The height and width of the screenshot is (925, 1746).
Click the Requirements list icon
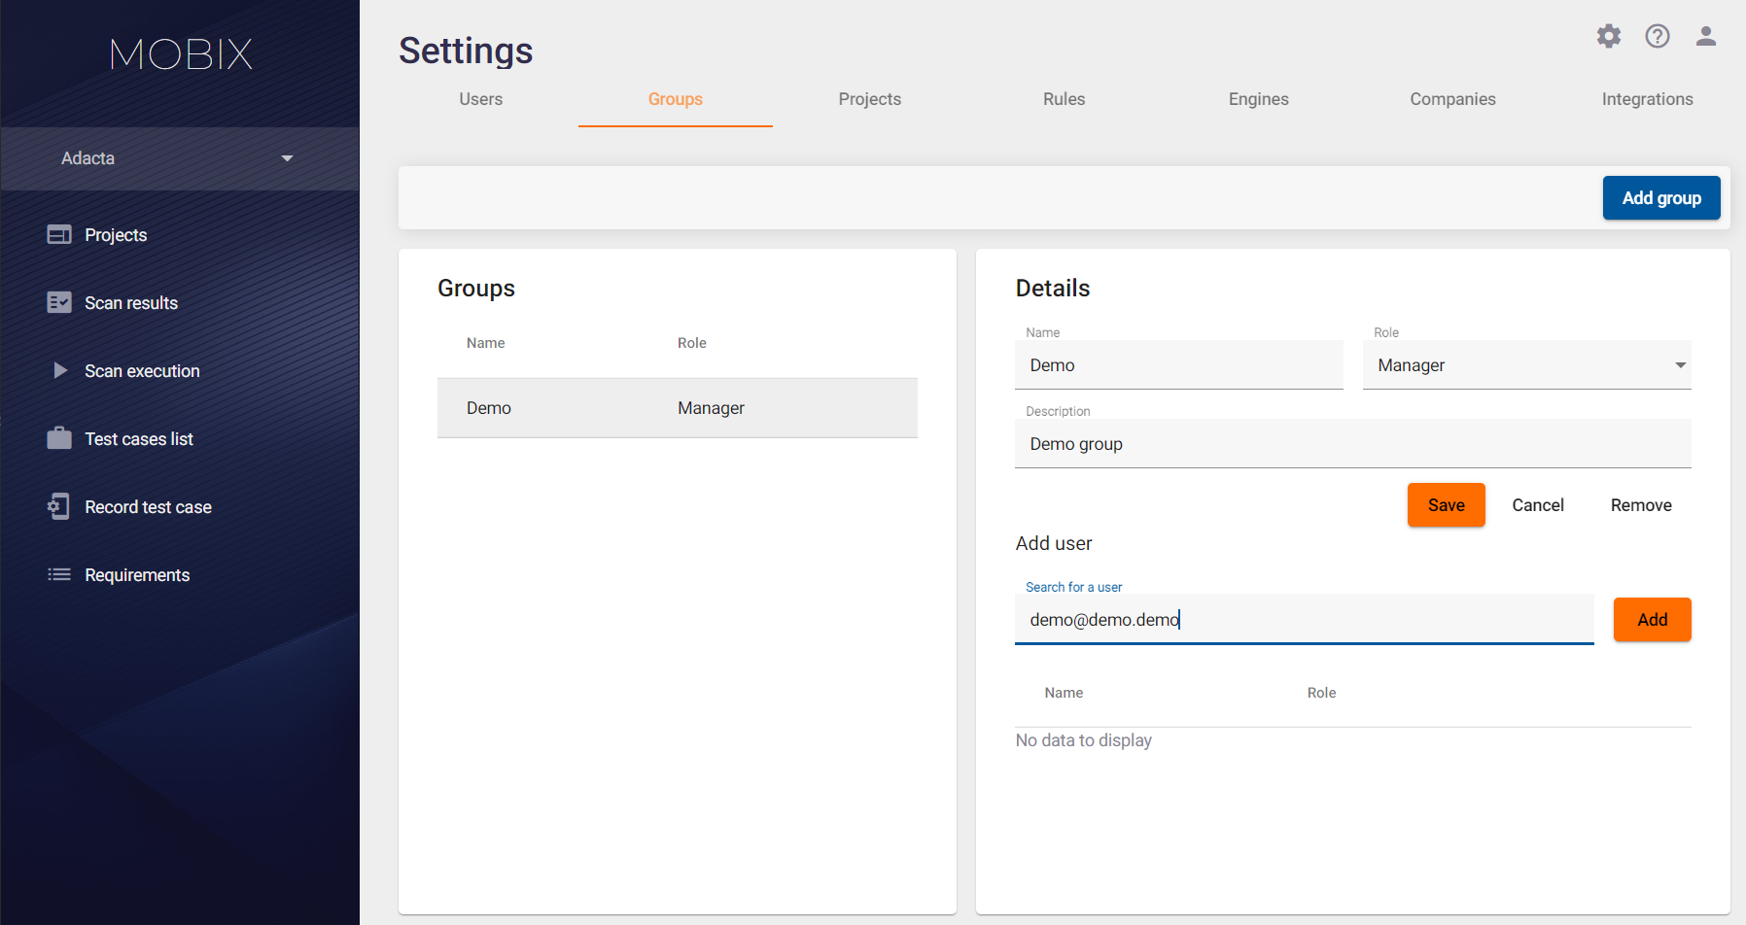coord(59,574)
